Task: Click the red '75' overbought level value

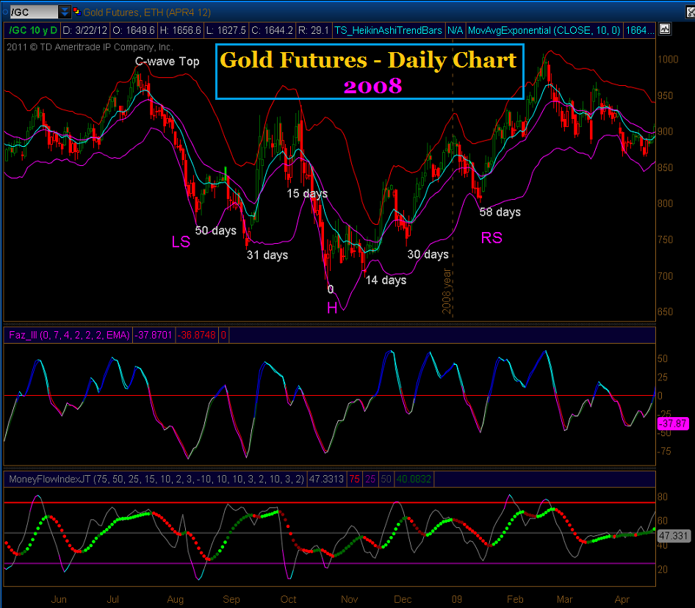Action: (355, 479)
